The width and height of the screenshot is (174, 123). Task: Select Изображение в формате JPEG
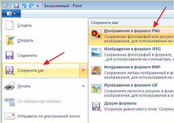[x=132, y=49]
